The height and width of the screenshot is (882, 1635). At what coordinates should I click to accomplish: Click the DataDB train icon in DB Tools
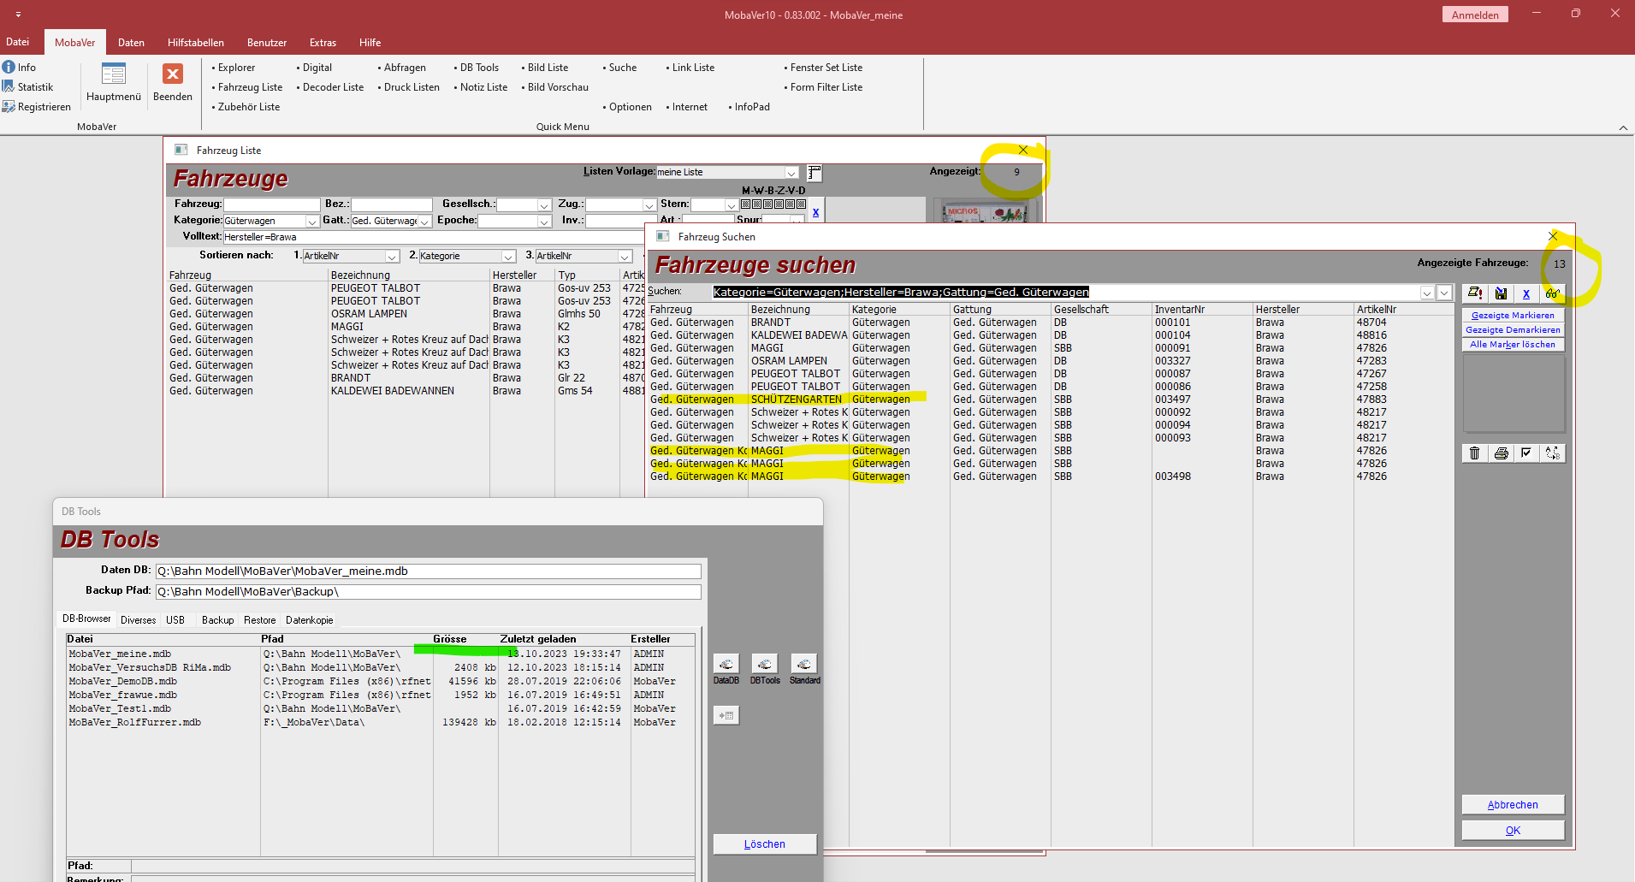click(726, 664)
